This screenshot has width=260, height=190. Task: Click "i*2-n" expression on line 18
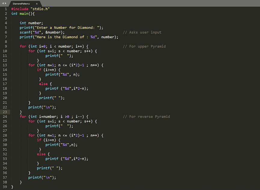(79, 89)
